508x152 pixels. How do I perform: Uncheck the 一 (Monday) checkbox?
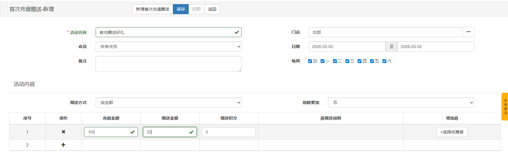tap(322, 61)
